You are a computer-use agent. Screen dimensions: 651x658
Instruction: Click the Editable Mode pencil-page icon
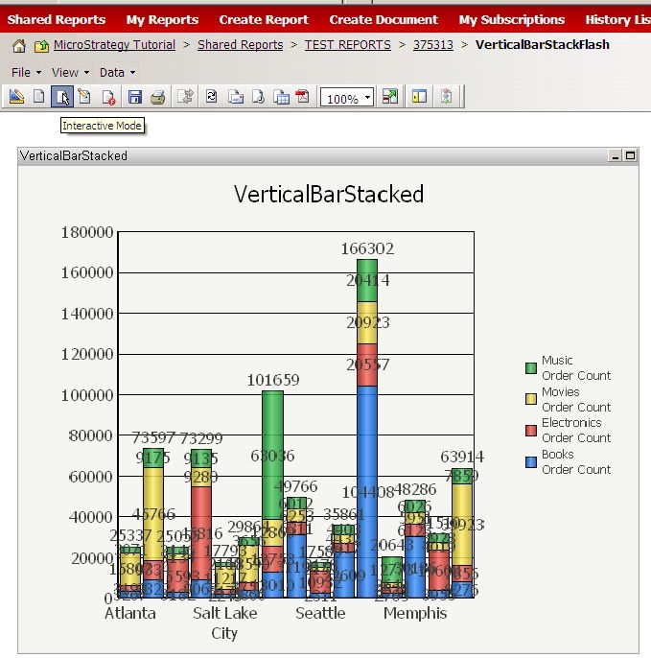[84, 97]
